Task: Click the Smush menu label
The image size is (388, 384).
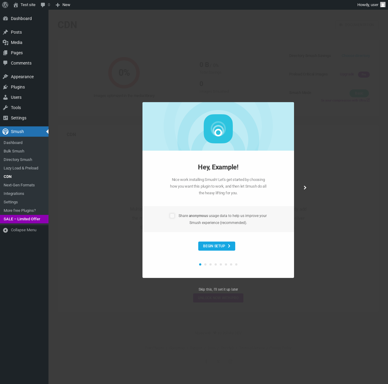Action: tap(17, 132)
